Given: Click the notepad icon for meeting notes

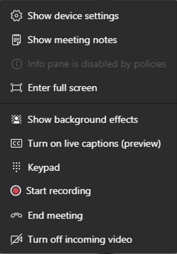Looking at the screenshot, I should tap(16, 40).
